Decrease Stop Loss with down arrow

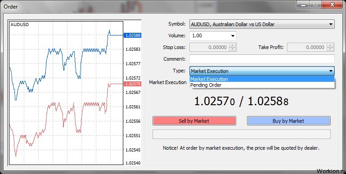click(x=233, y=49)
